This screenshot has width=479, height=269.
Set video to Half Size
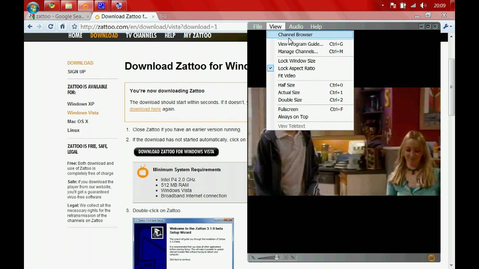click(x=310, y=85)
